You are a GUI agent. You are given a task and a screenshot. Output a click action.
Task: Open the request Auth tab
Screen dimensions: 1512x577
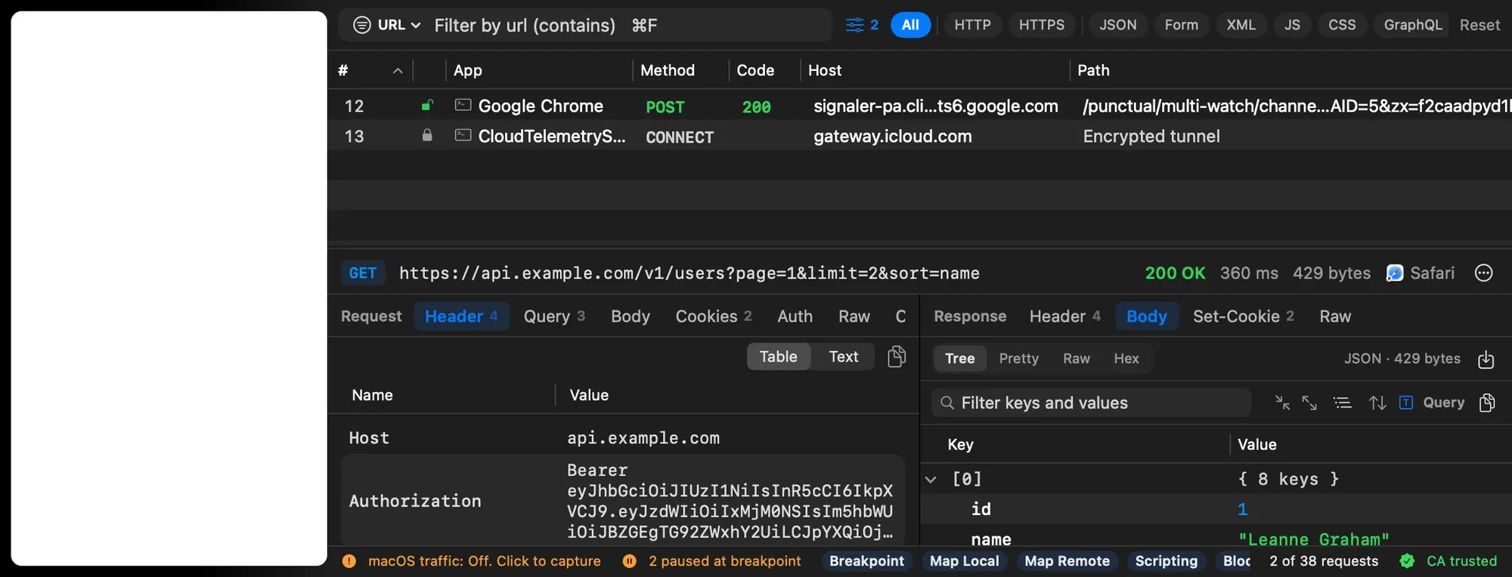click(795, 316)
